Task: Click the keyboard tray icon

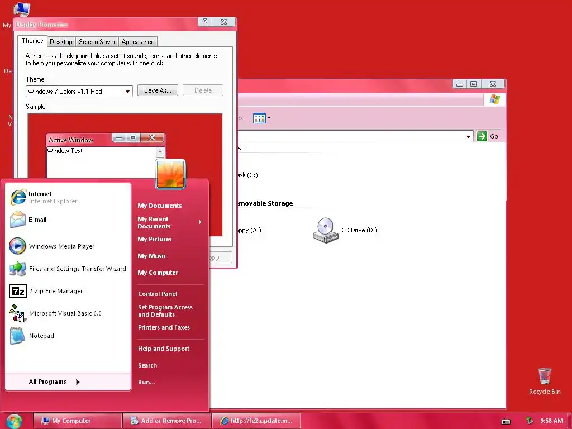Action: 506,421
